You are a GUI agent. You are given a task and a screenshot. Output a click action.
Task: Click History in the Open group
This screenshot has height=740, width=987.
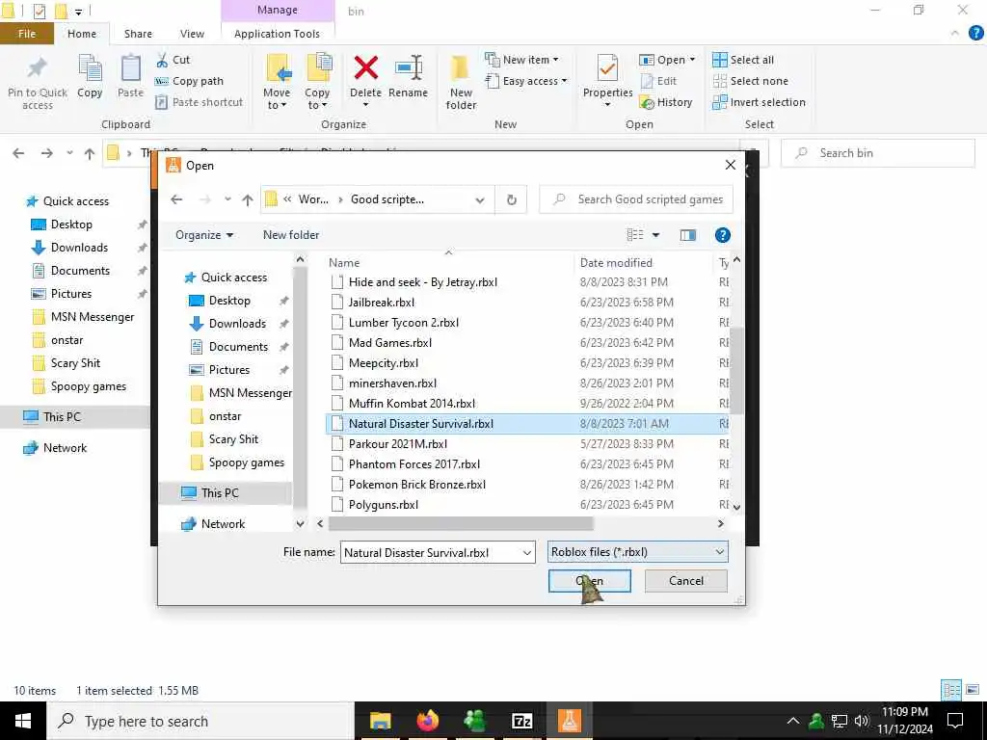(x=666, y=102)
